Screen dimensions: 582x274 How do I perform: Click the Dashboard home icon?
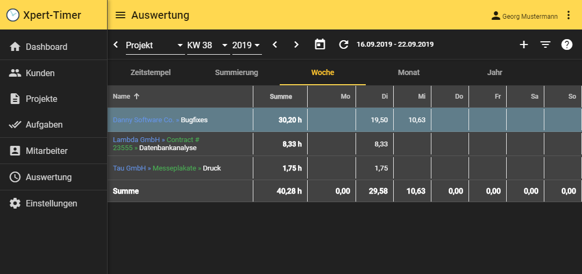(x=15, y=47)
